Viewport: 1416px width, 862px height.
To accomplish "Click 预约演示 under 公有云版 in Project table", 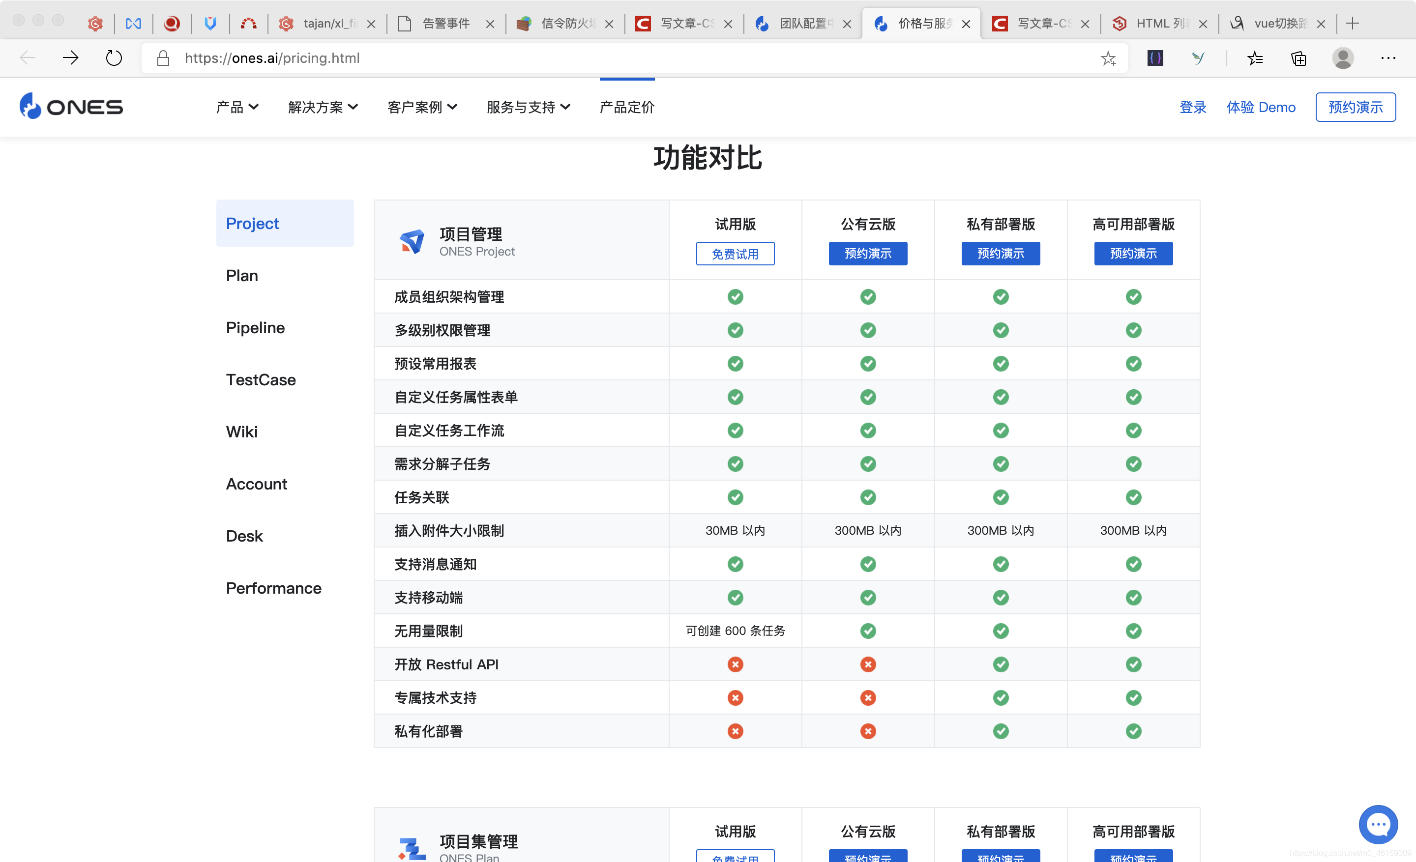I will click(x=868, y=254).
